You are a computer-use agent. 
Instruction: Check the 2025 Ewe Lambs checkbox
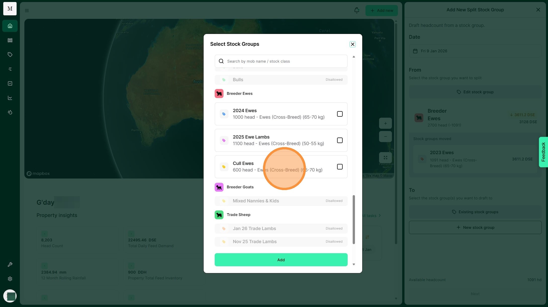340,140
